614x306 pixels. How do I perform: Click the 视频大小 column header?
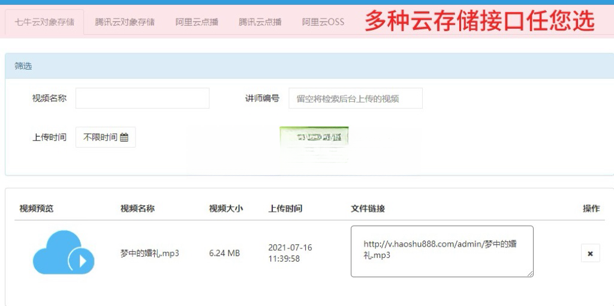[x=225, y=209]
